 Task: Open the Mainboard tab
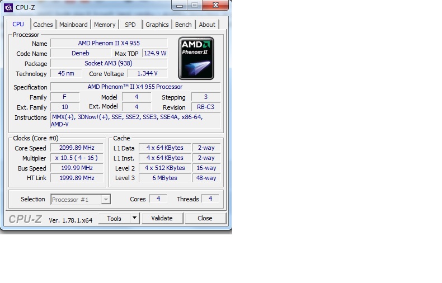click(x=73, y=25)
